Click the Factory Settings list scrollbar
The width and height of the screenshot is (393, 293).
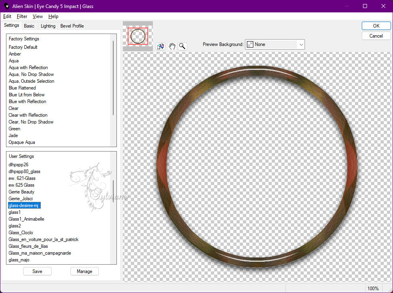(x=113, y=78)
